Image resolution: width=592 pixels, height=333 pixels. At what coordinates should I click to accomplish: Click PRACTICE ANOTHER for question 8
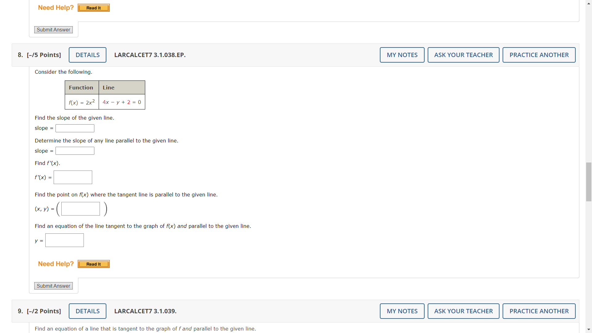tap(539, 55)
